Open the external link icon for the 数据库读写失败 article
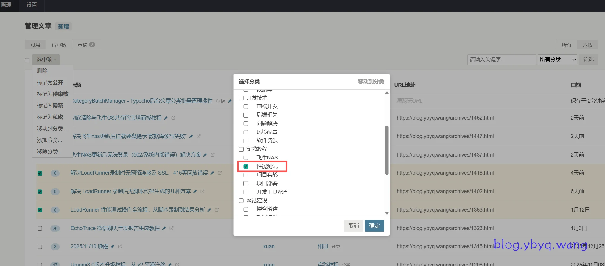Viewport: 605px width, 266px height. [x=199, y=136]
